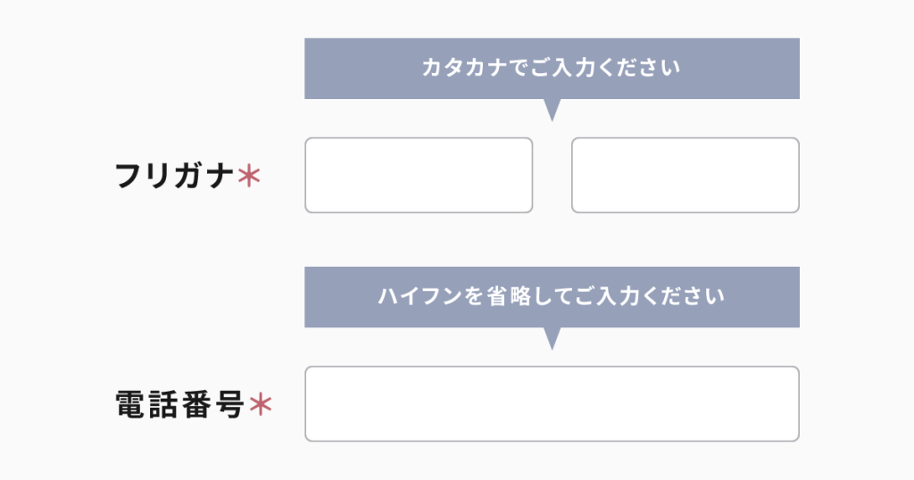Select the first furigana text box

coord(419,175)
